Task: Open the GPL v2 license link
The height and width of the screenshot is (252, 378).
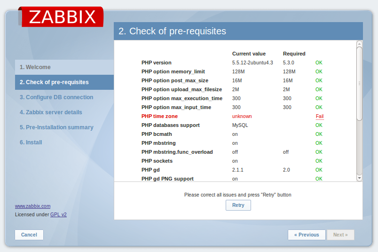Action: pyautogui.click(x=58, y=214)
